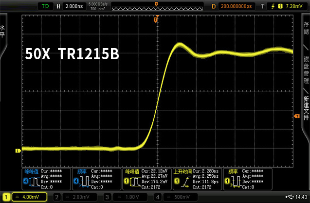Click the Dev:174.2uV value
310x203 pixels.
click(x=155, y=182)
